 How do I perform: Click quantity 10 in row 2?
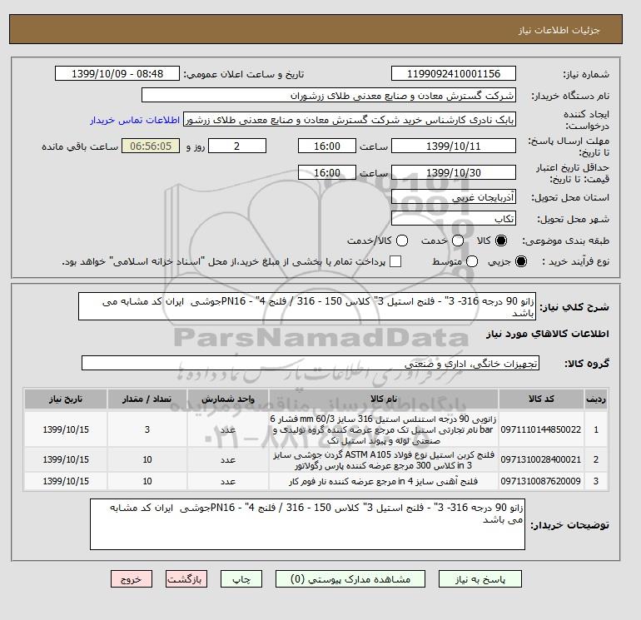147,459
